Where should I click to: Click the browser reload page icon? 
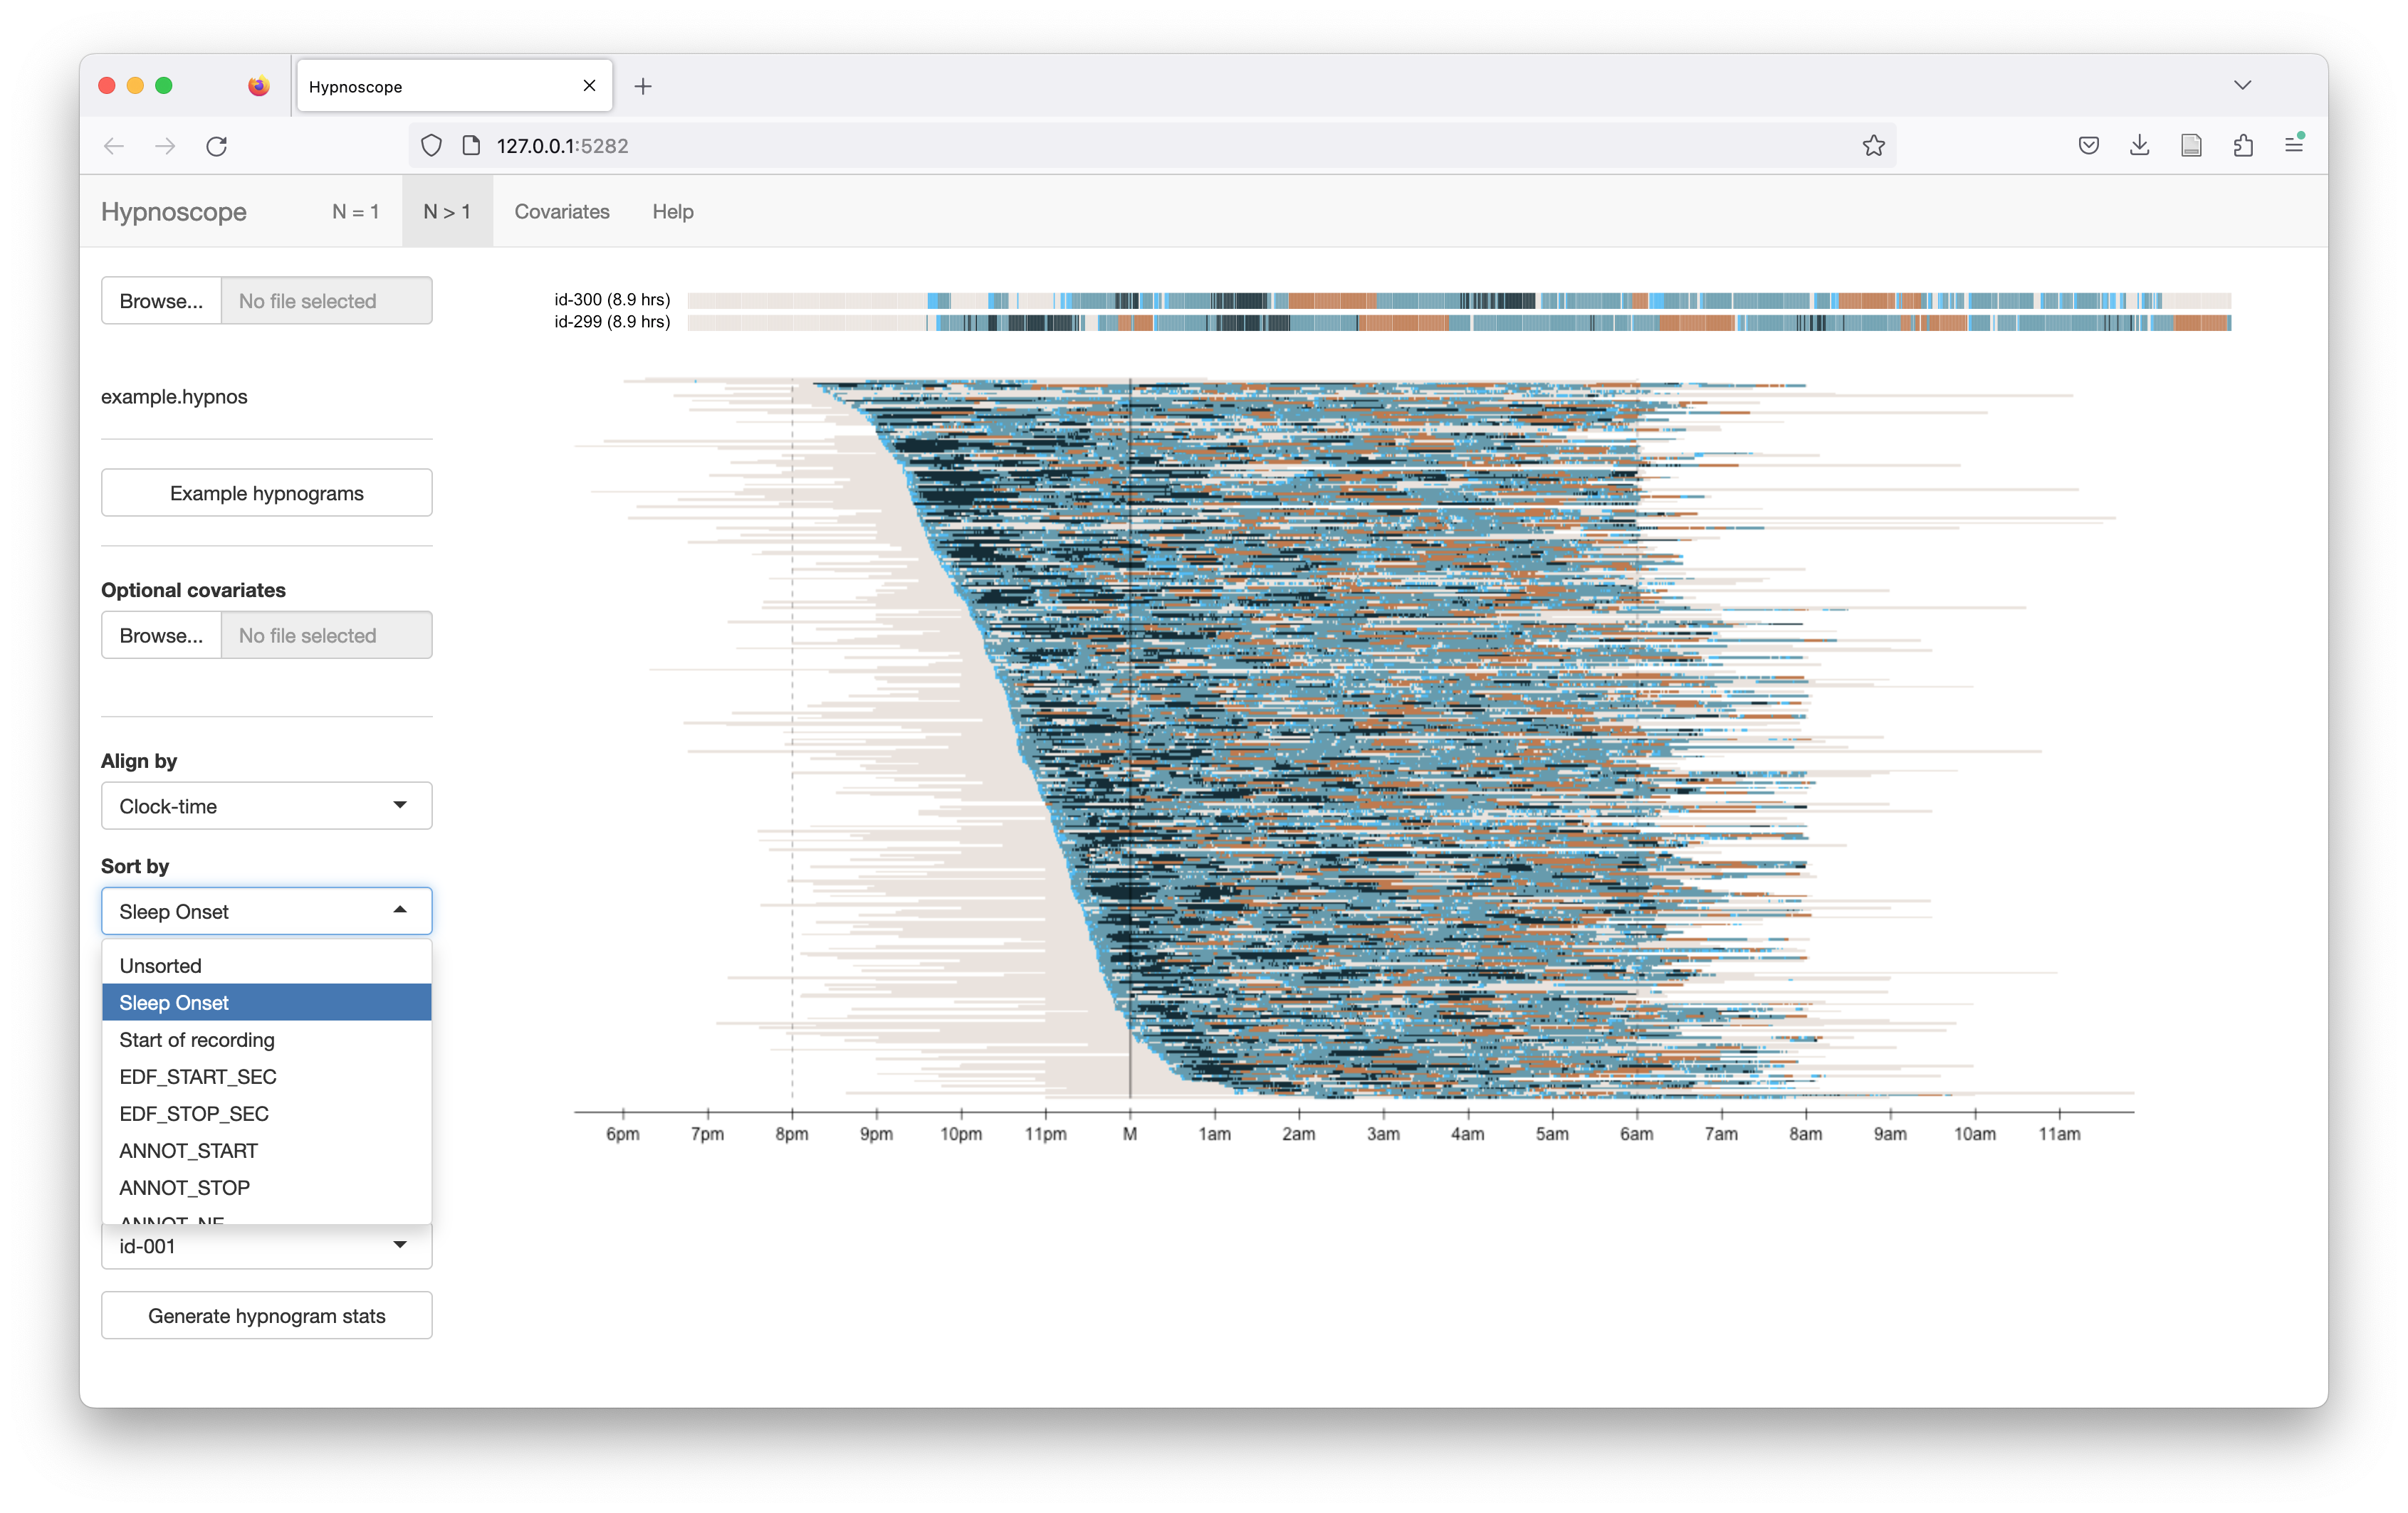pyautogui.click(x=216, y=146)
